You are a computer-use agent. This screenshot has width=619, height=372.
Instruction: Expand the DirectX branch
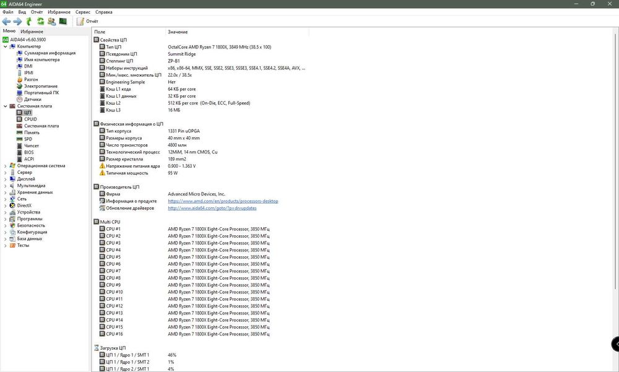5,205
